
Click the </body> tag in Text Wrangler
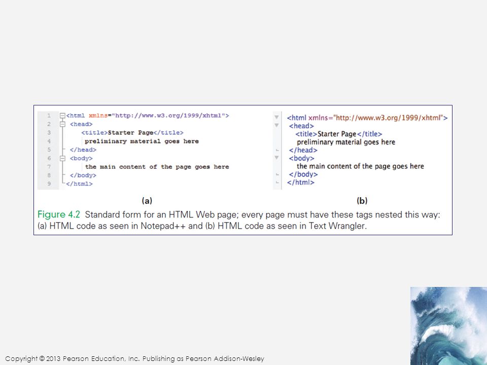point(303,174)
